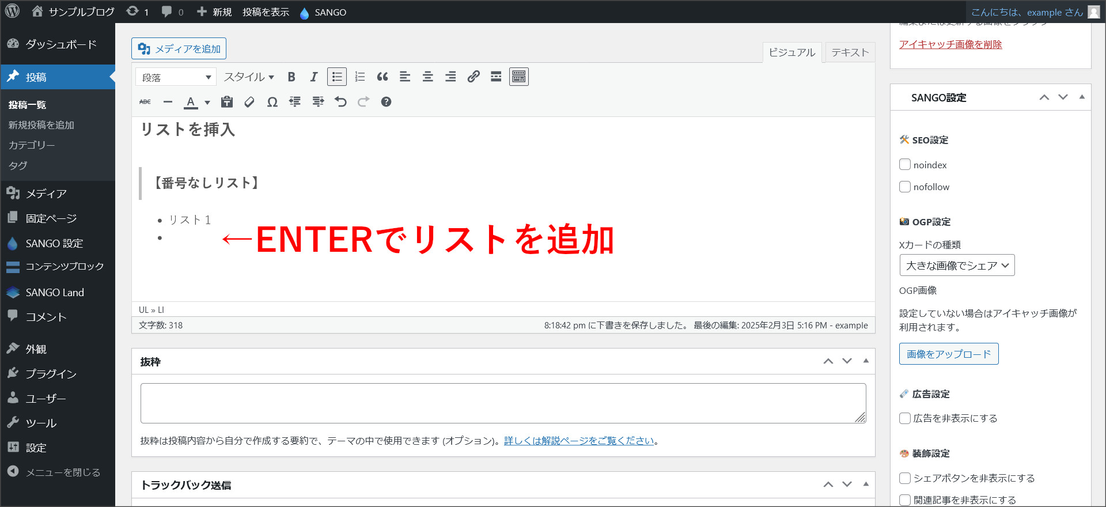Click the insert link icon
This screenshot has height=507, width=1106.
click(474, 77)
